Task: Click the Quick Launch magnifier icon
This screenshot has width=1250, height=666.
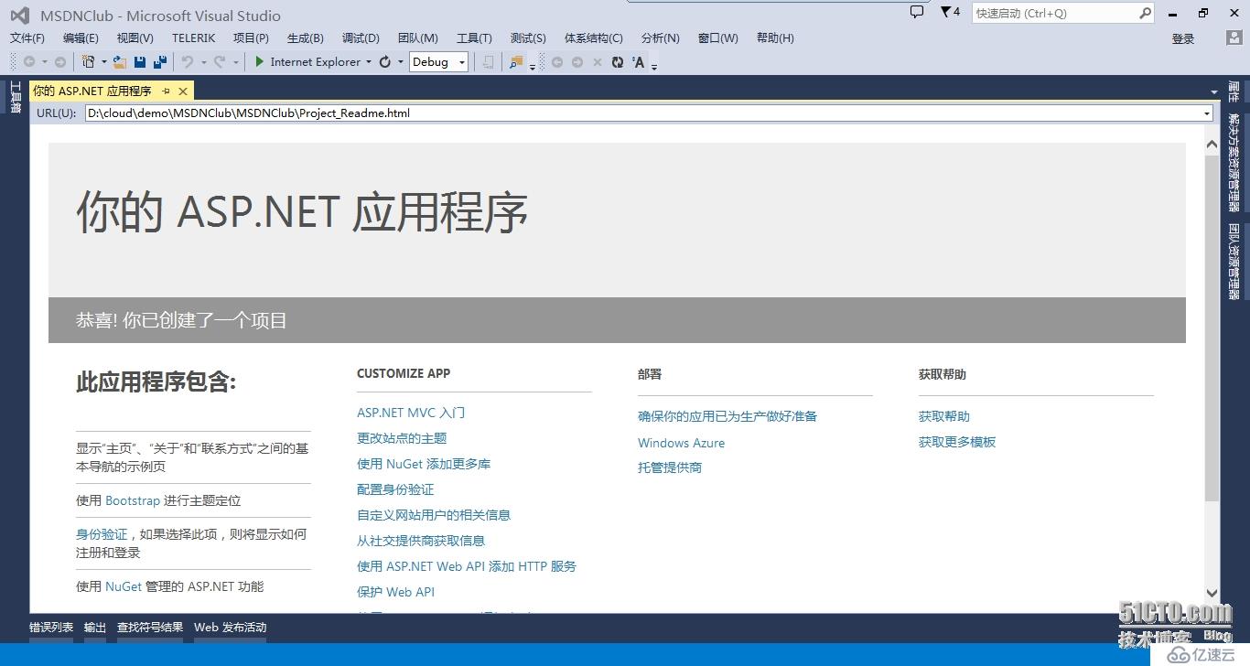Action: pos(1145,13)
